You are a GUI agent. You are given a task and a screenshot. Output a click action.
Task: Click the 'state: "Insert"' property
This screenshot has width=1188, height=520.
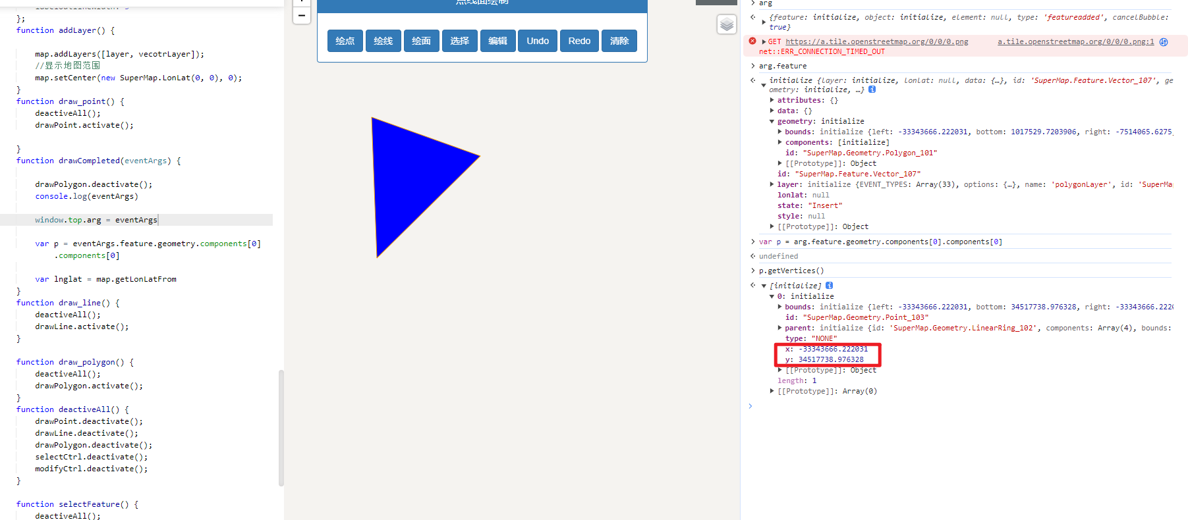pos(810,205)
